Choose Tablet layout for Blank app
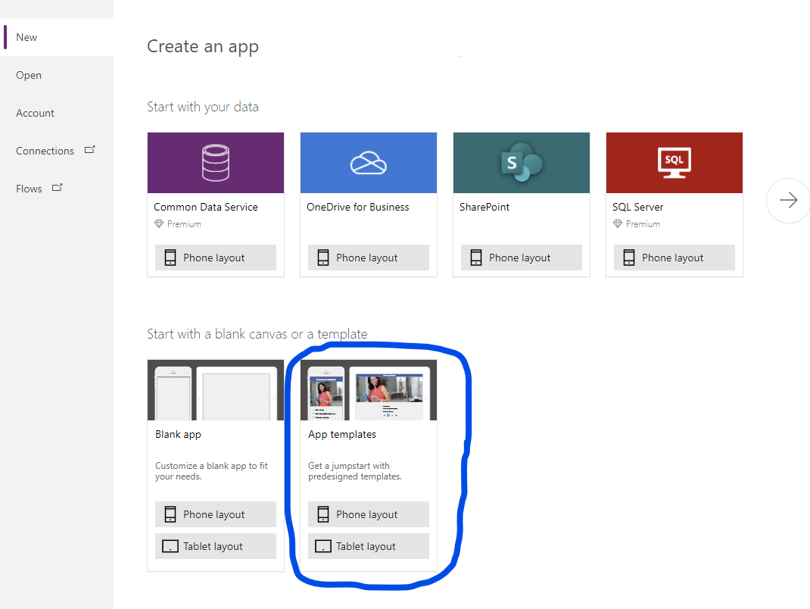Image resolution: width=810 pixels, height=609 pixels. tap(216, 546)
